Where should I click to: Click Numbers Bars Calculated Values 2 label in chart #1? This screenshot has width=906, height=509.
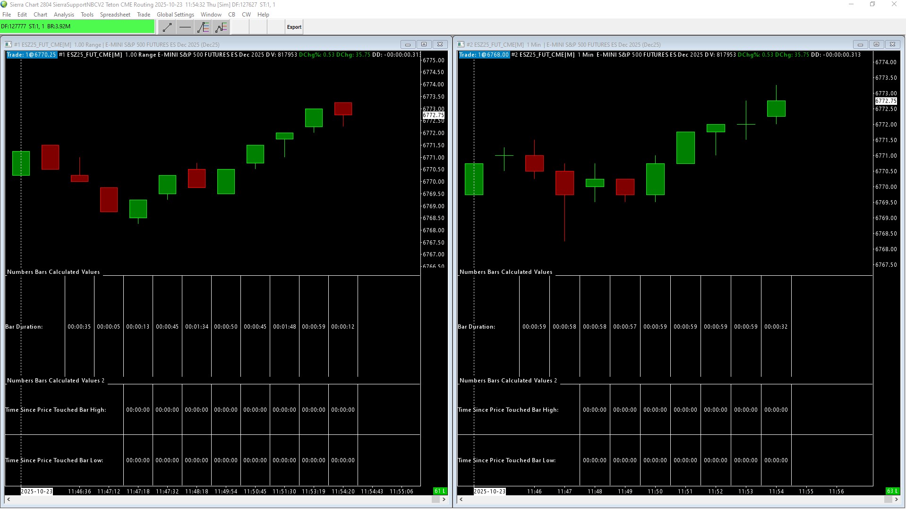pos(56,381)
